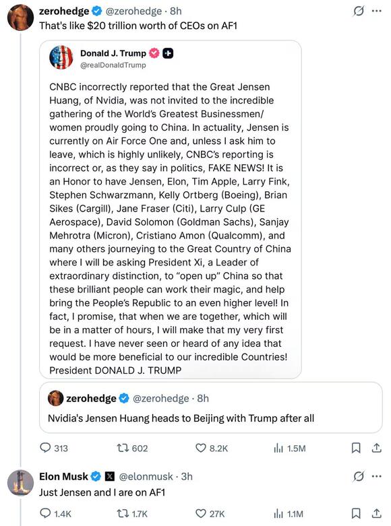Bookmark zerohedge's AF1 post
The height and width of the screenshot is (526, 391).
point(356,448)
